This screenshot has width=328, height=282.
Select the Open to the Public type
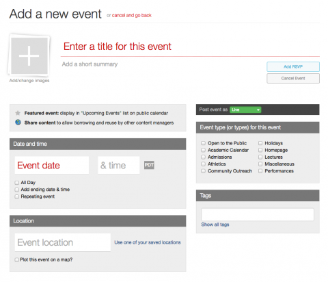(203, 143)
